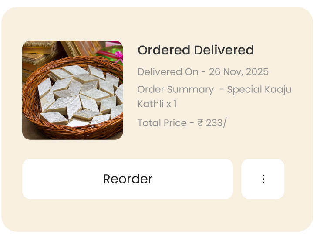320x234 pixels.
Task: Click the word Delivered in the heading
Action: pos(224,50)
